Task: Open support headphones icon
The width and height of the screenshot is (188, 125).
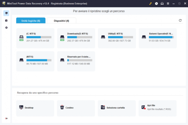Action: coord(162,3)
